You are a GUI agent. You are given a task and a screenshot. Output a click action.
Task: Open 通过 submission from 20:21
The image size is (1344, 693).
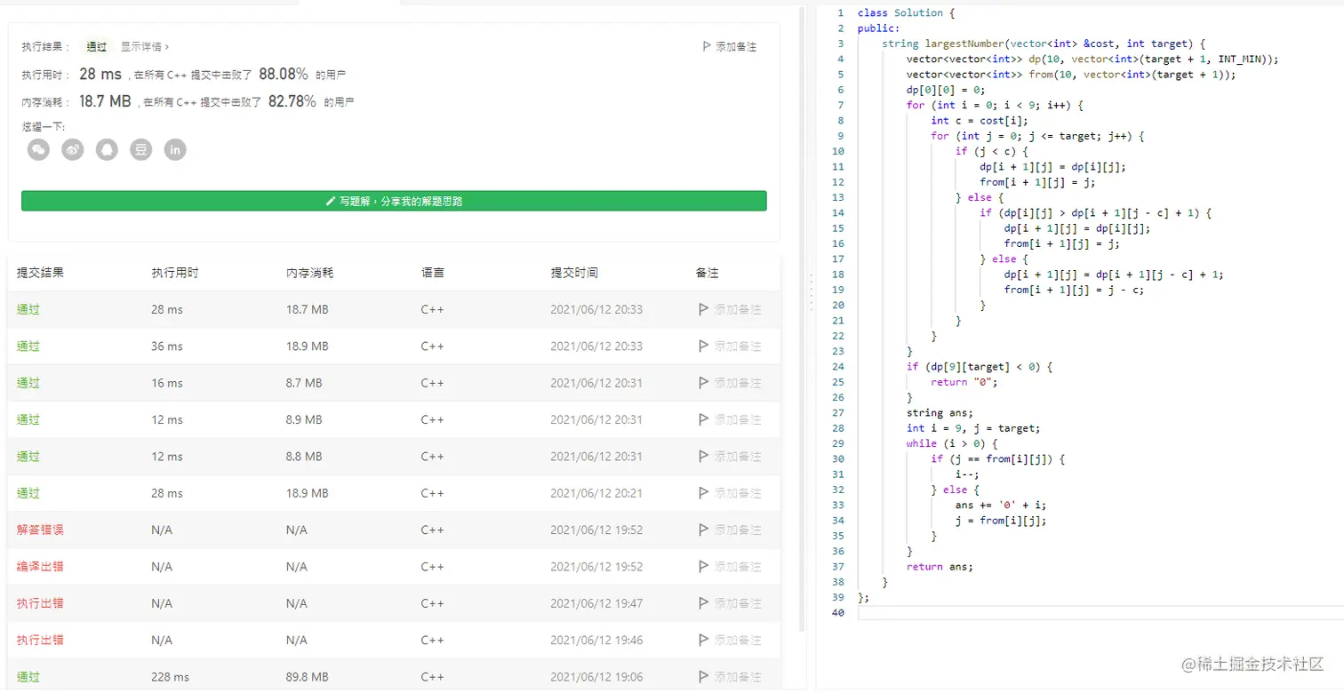28,493
